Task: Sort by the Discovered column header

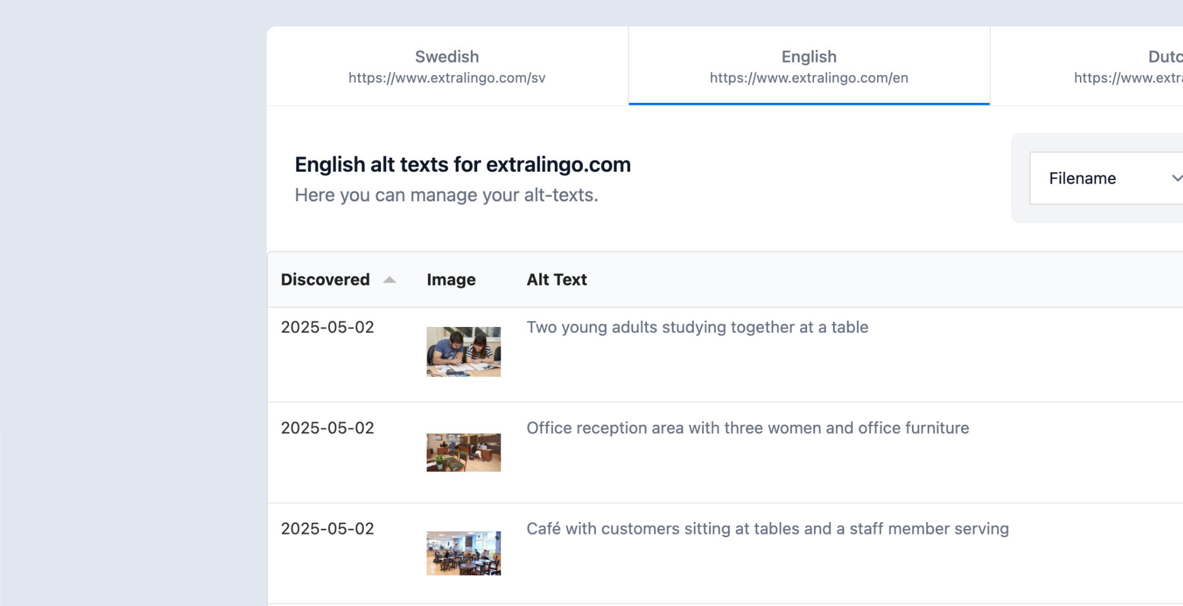Action: coord(325,280)
